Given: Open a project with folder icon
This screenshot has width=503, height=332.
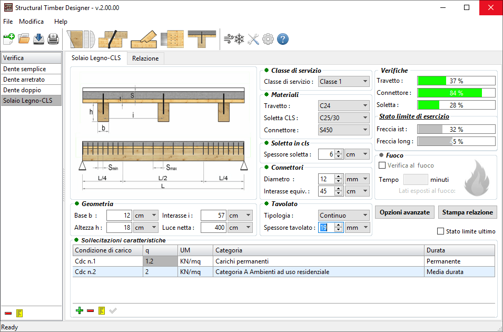Looking at the screenshot, I should point(24,39).
